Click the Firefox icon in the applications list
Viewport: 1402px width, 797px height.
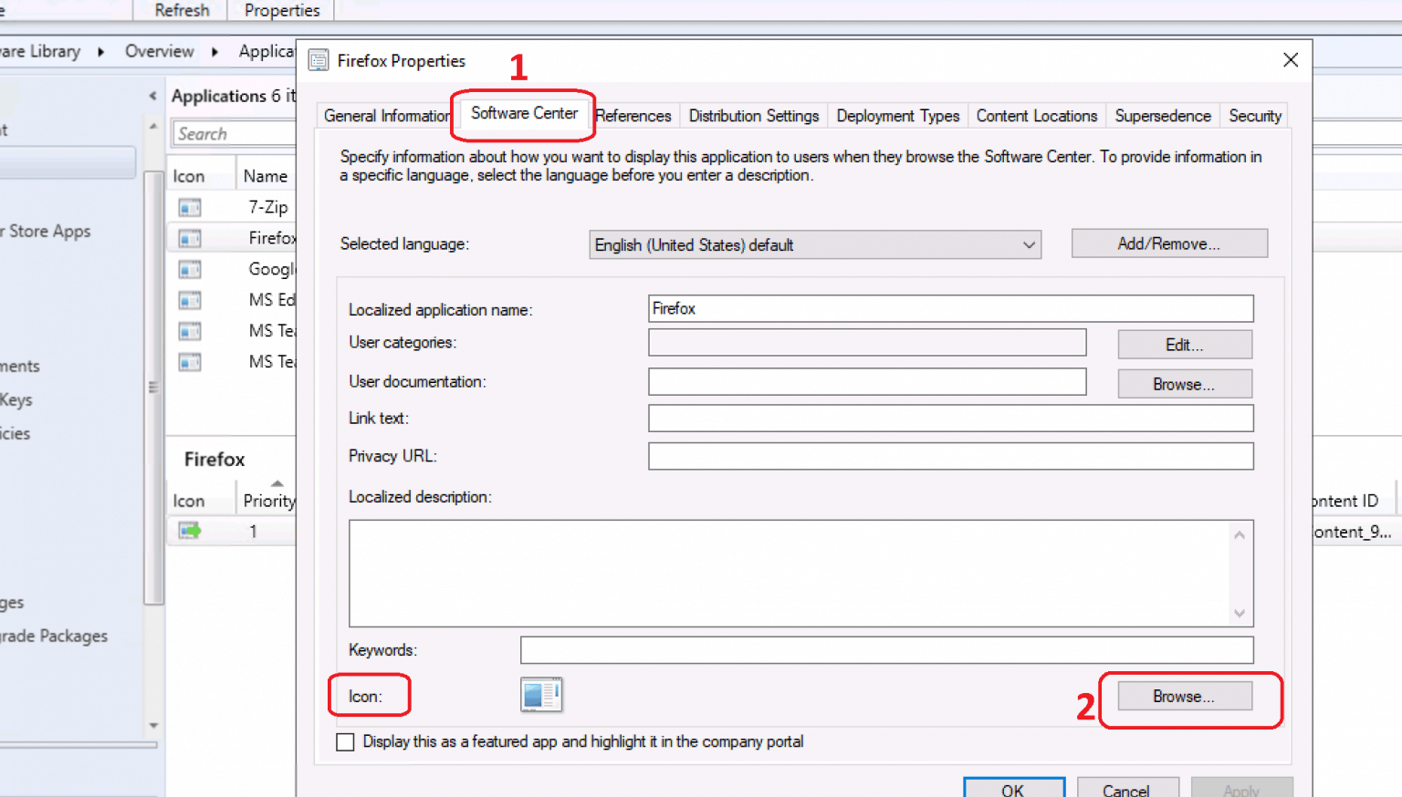coord(189,238)
